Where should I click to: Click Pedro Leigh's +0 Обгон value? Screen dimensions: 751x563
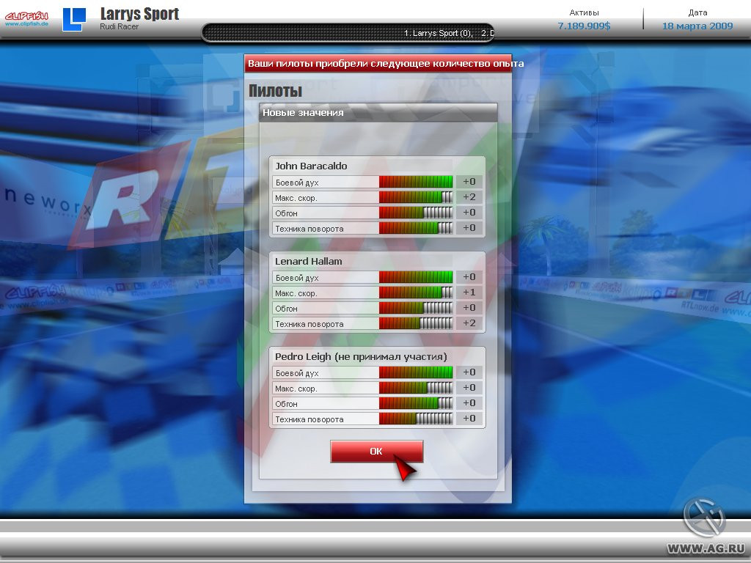click(469, 402)
